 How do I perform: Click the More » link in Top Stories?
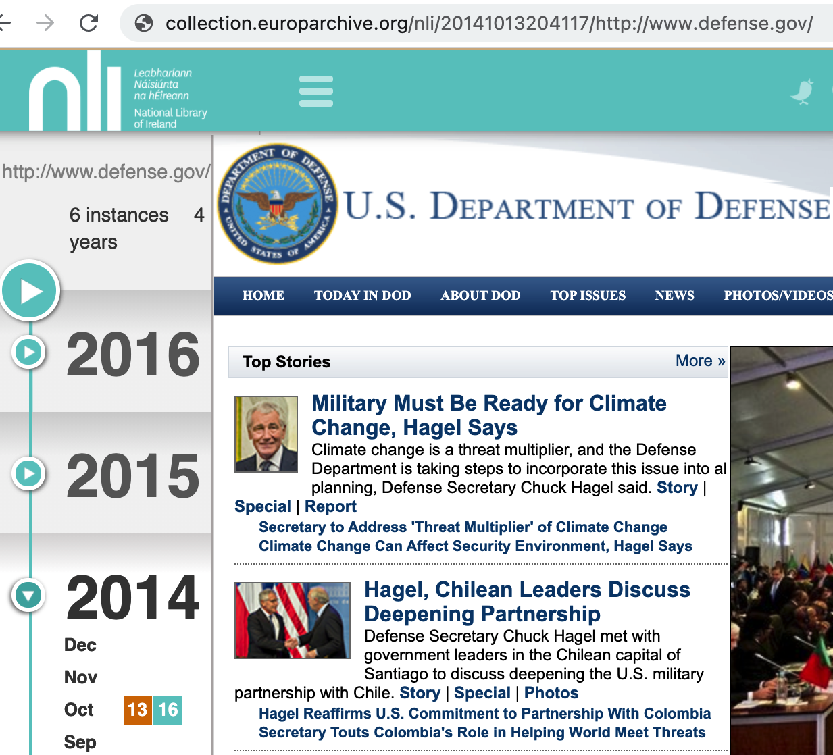point(701,361)
